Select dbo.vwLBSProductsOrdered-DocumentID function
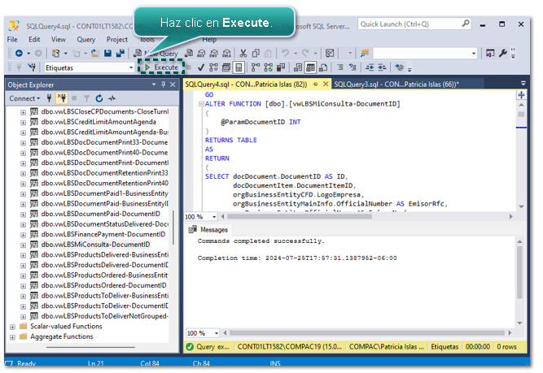The width and height of the screenshot is (543, 373). click(103, 285)
